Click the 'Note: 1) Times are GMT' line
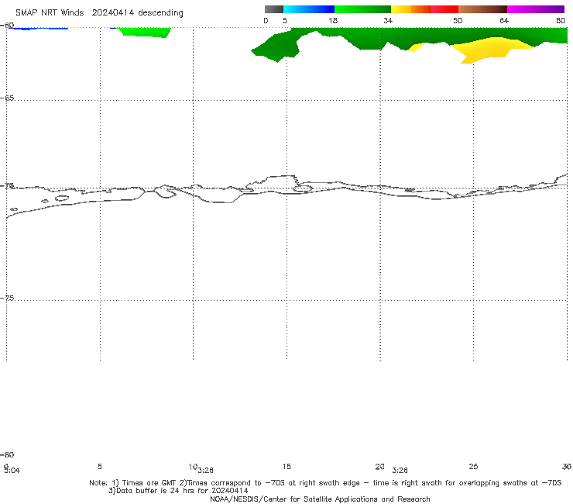Screen dimensions: 573x504 (325, 483)
